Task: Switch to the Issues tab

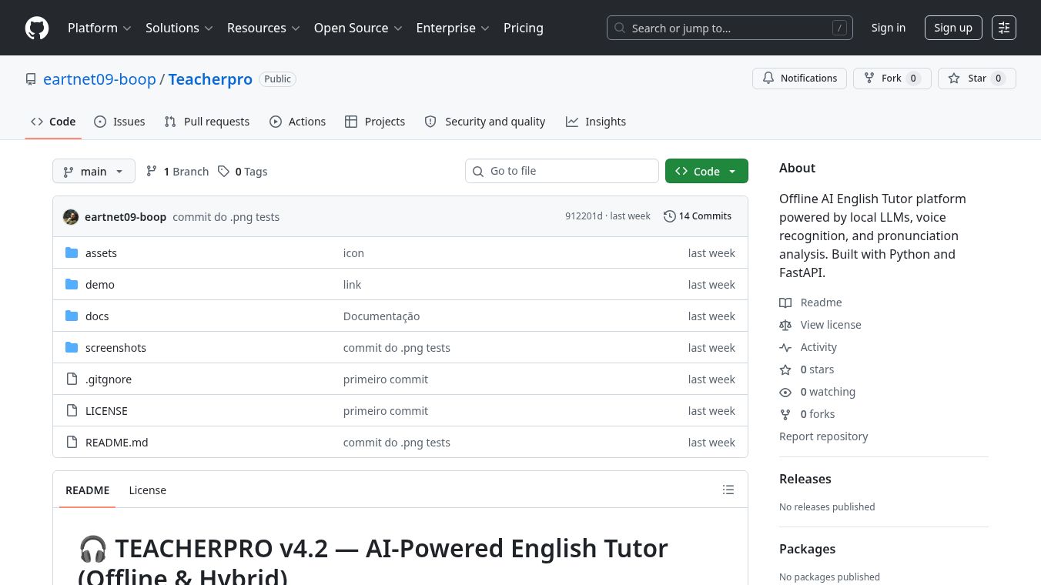Action: point(119,122)
